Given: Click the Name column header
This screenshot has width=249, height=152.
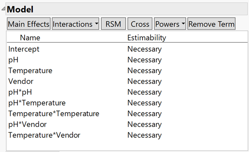Looking at the screenshot, I should tap(30, 38).
